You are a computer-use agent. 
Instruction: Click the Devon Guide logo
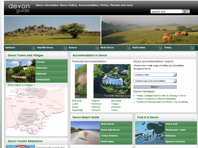tap(19, 8)
